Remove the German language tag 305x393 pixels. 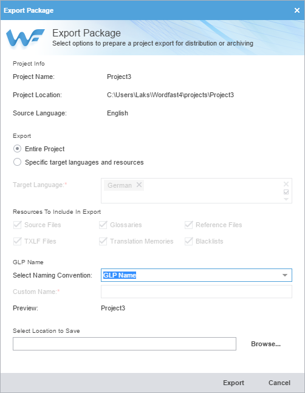click(x=139, y=185)
